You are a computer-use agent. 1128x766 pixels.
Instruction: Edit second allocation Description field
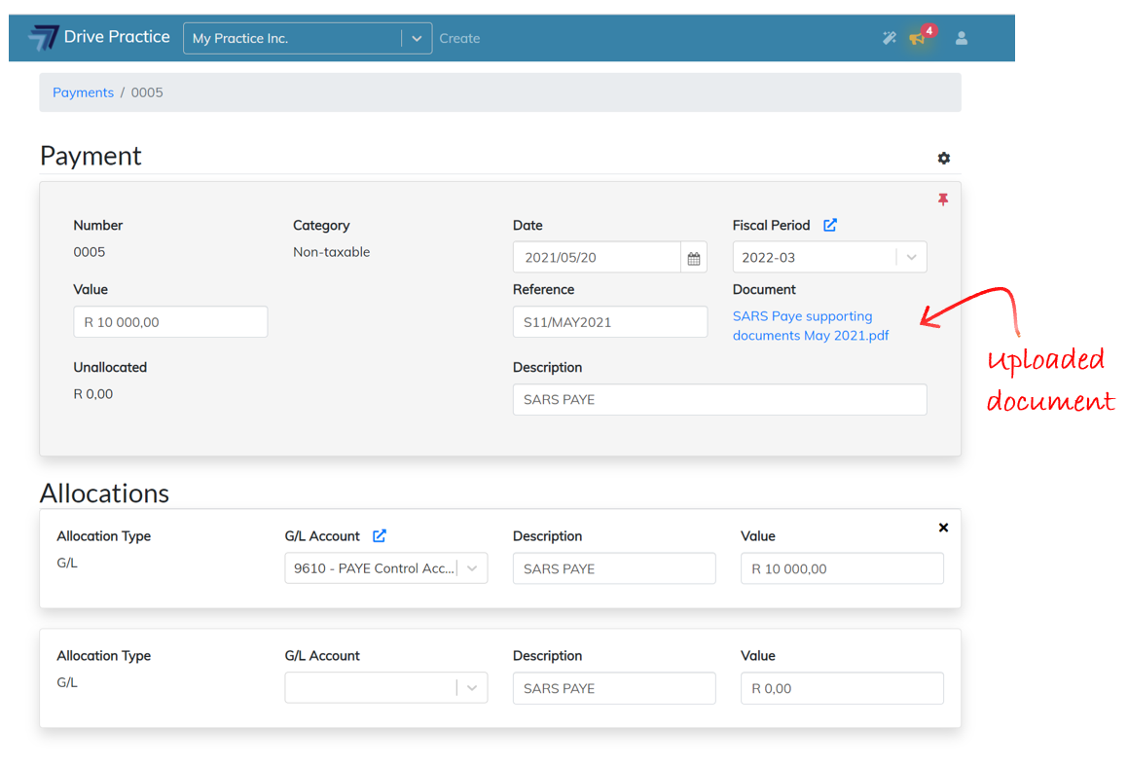click(614, 688)
